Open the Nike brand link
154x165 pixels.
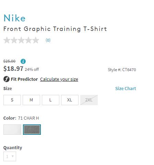point(14,18)
